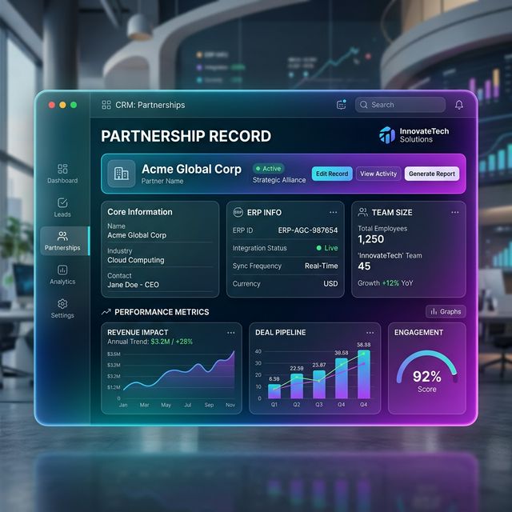Click the building icon beside Acme Global Corp
The height and width of the screenshot is (512, 512).
(x=121, y=174)
